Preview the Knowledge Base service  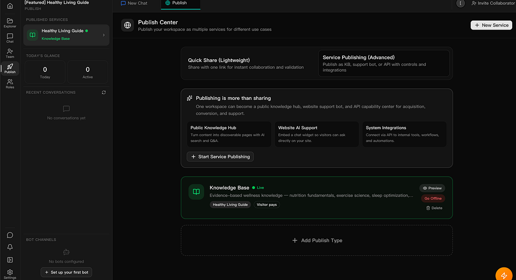[x=432, y=188]
